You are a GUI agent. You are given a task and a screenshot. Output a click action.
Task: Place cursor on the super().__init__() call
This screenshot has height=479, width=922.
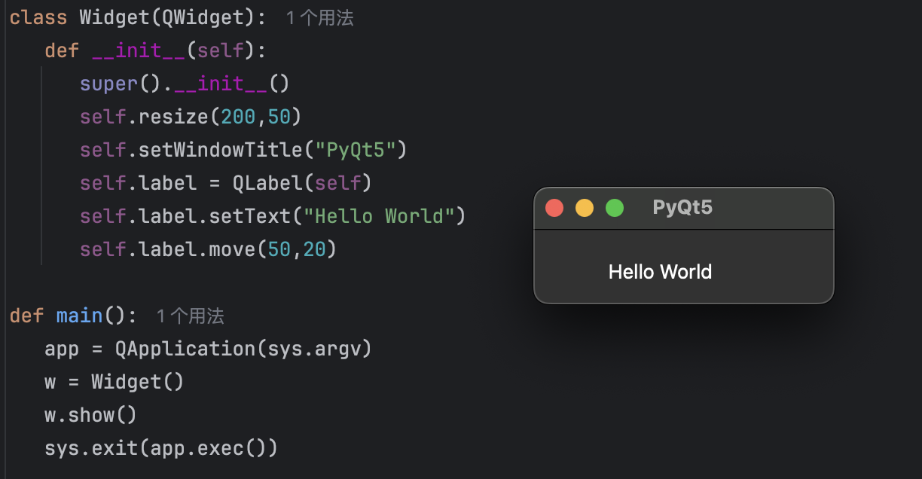pyautogui.click(x=185, y=84)
